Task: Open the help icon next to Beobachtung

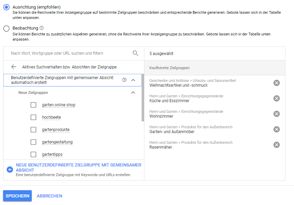Action: 42,28
